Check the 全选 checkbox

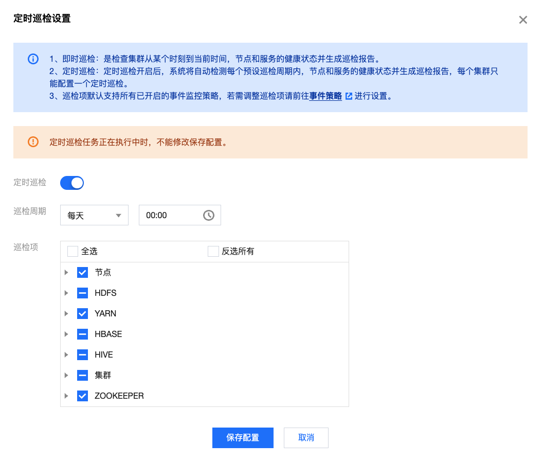pos(73,252)
